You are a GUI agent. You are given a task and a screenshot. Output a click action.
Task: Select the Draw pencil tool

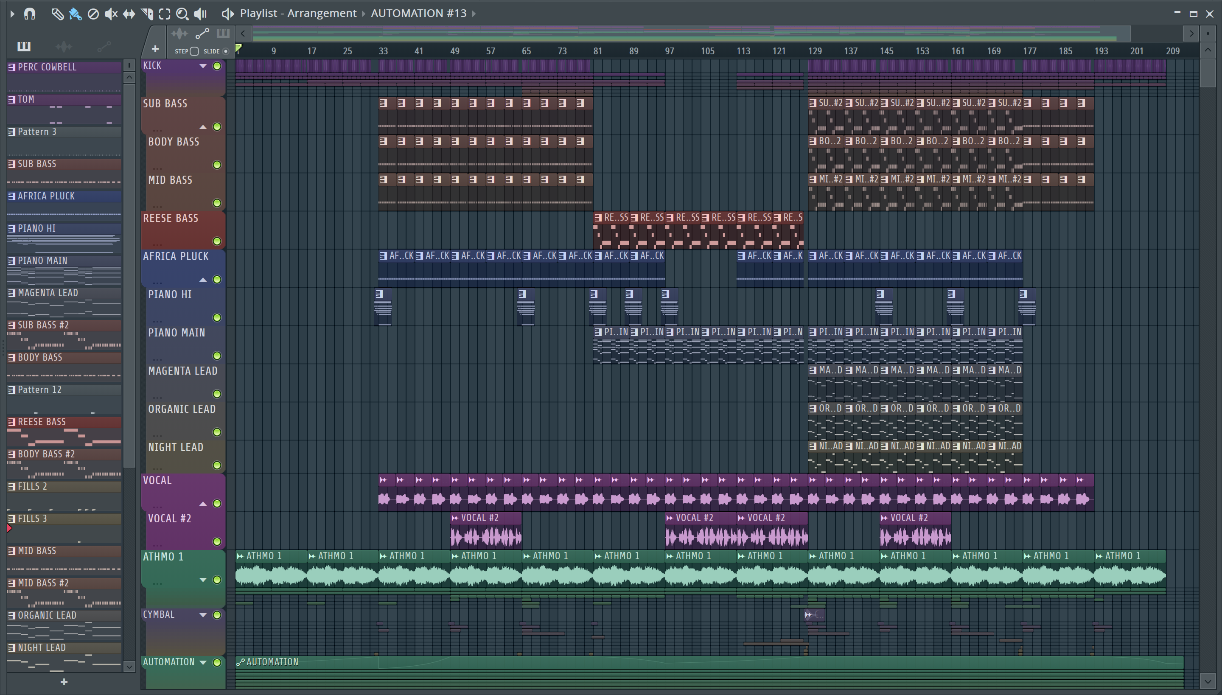click(x=57, y=14)
